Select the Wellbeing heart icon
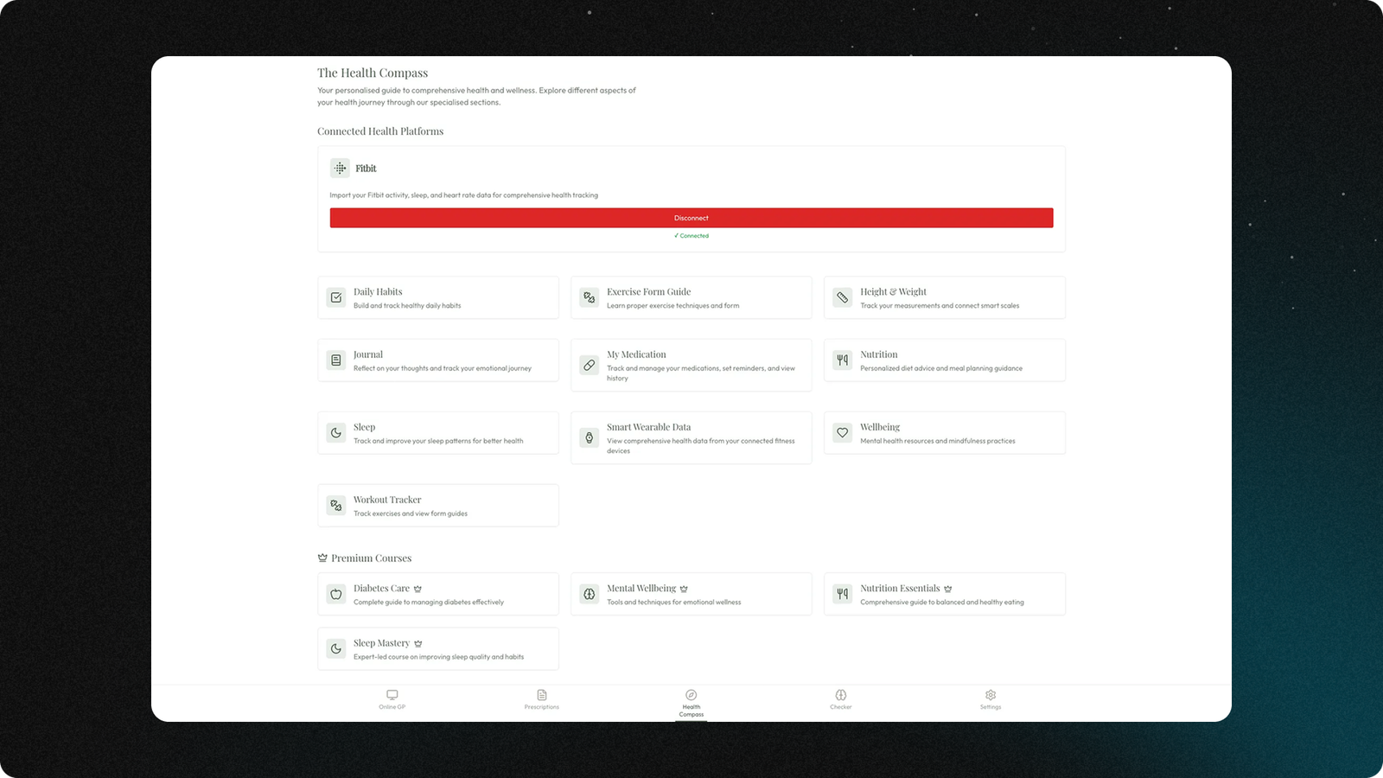The width and height of the screenshot is (1383, 778). (843, 433)
